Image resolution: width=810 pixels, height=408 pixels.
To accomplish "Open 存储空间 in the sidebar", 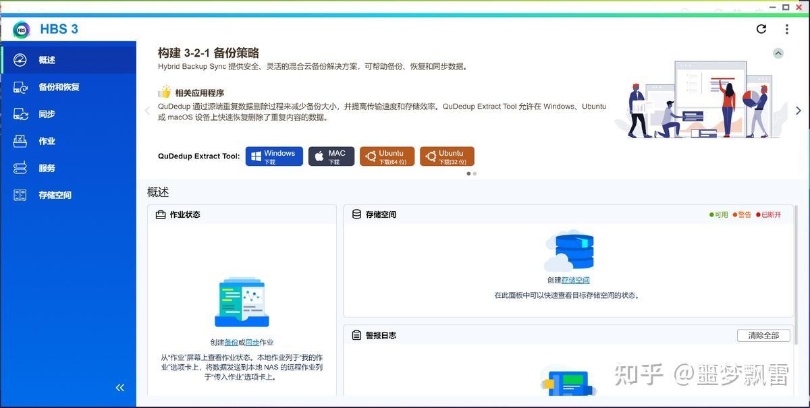I will (x=68, y=195).
